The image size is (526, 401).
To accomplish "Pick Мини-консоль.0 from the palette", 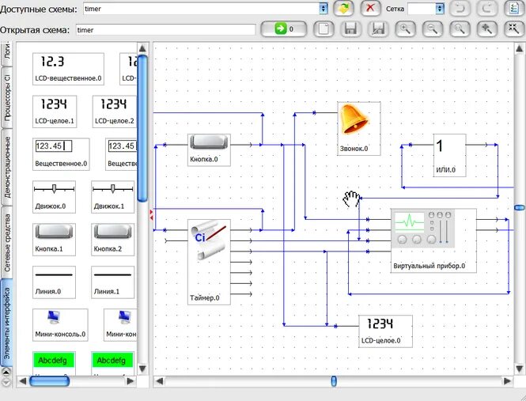I will coord(60,325).
